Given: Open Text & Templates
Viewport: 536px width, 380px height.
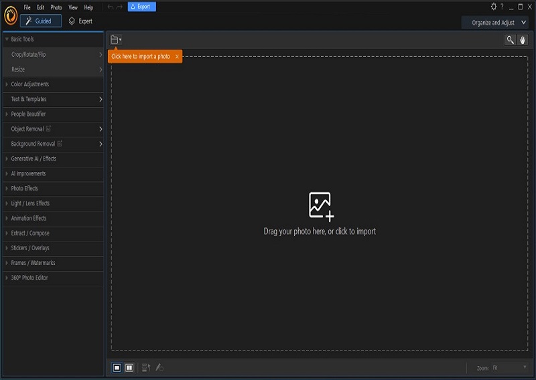Looking at the screenshot, I should point(54,99).
